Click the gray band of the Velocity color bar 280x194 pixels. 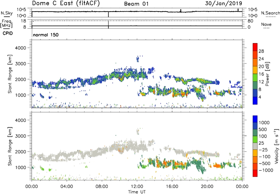click(255, 146)
